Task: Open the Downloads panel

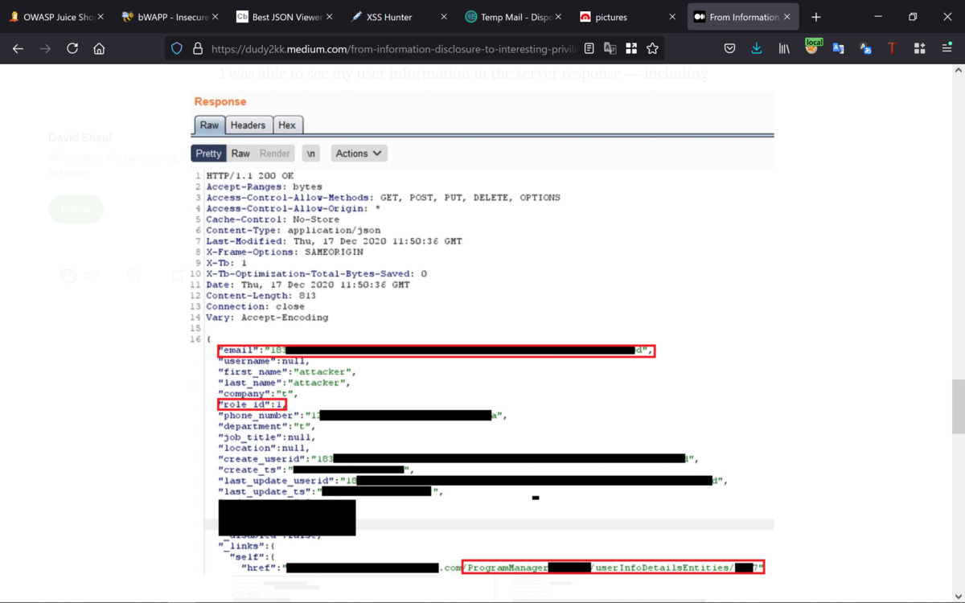Action: (x=757, y=49)
